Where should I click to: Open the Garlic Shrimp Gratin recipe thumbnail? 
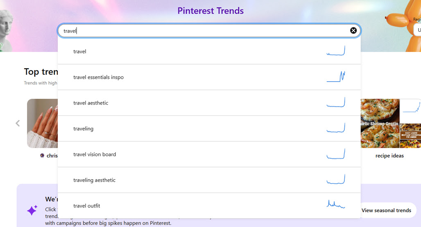click(380, 123)
